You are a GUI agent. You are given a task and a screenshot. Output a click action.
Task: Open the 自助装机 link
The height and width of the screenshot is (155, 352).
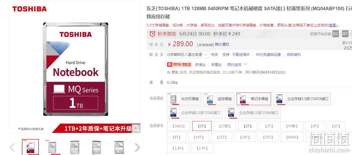294,55
